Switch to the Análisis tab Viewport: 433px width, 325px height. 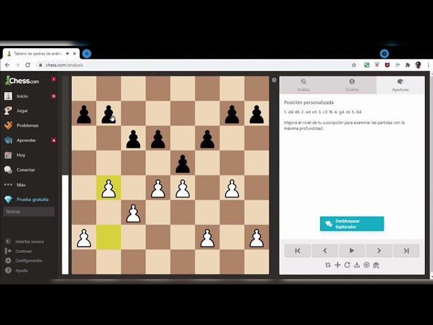click(304, 85)
